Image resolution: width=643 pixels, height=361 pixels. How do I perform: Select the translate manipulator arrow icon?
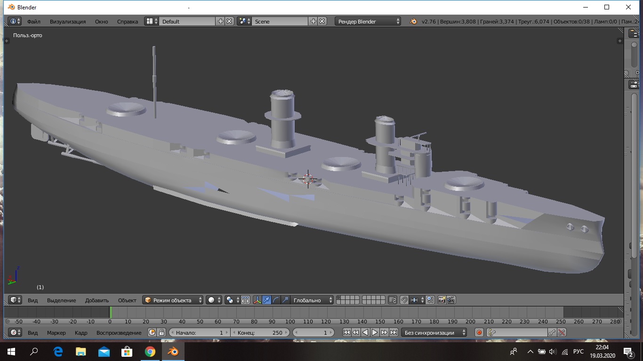(266, 300)
